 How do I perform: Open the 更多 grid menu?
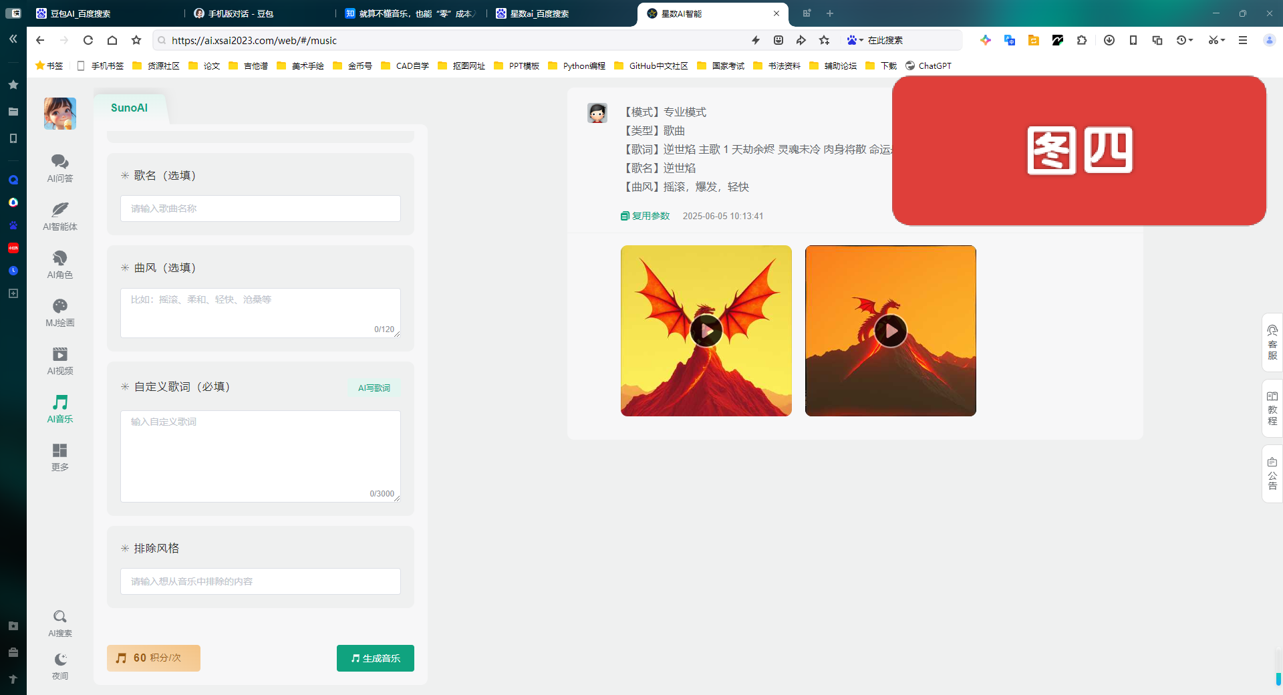tap(60, 457)
